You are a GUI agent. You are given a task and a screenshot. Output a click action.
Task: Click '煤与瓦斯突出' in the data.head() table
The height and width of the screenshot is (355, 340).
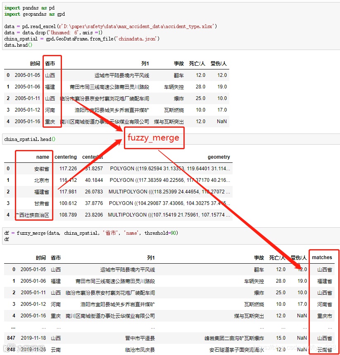169,122
